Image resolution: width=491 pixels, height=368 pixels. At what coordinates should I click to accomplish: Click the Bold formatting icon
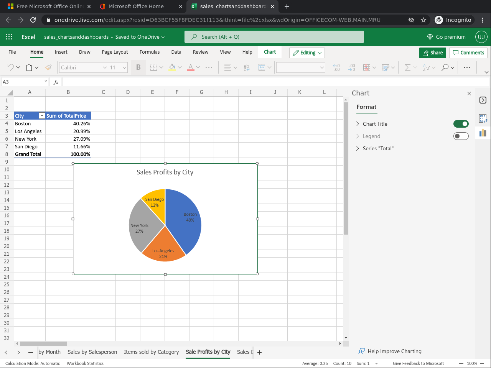pyautogui.click(x=138, y=67)
